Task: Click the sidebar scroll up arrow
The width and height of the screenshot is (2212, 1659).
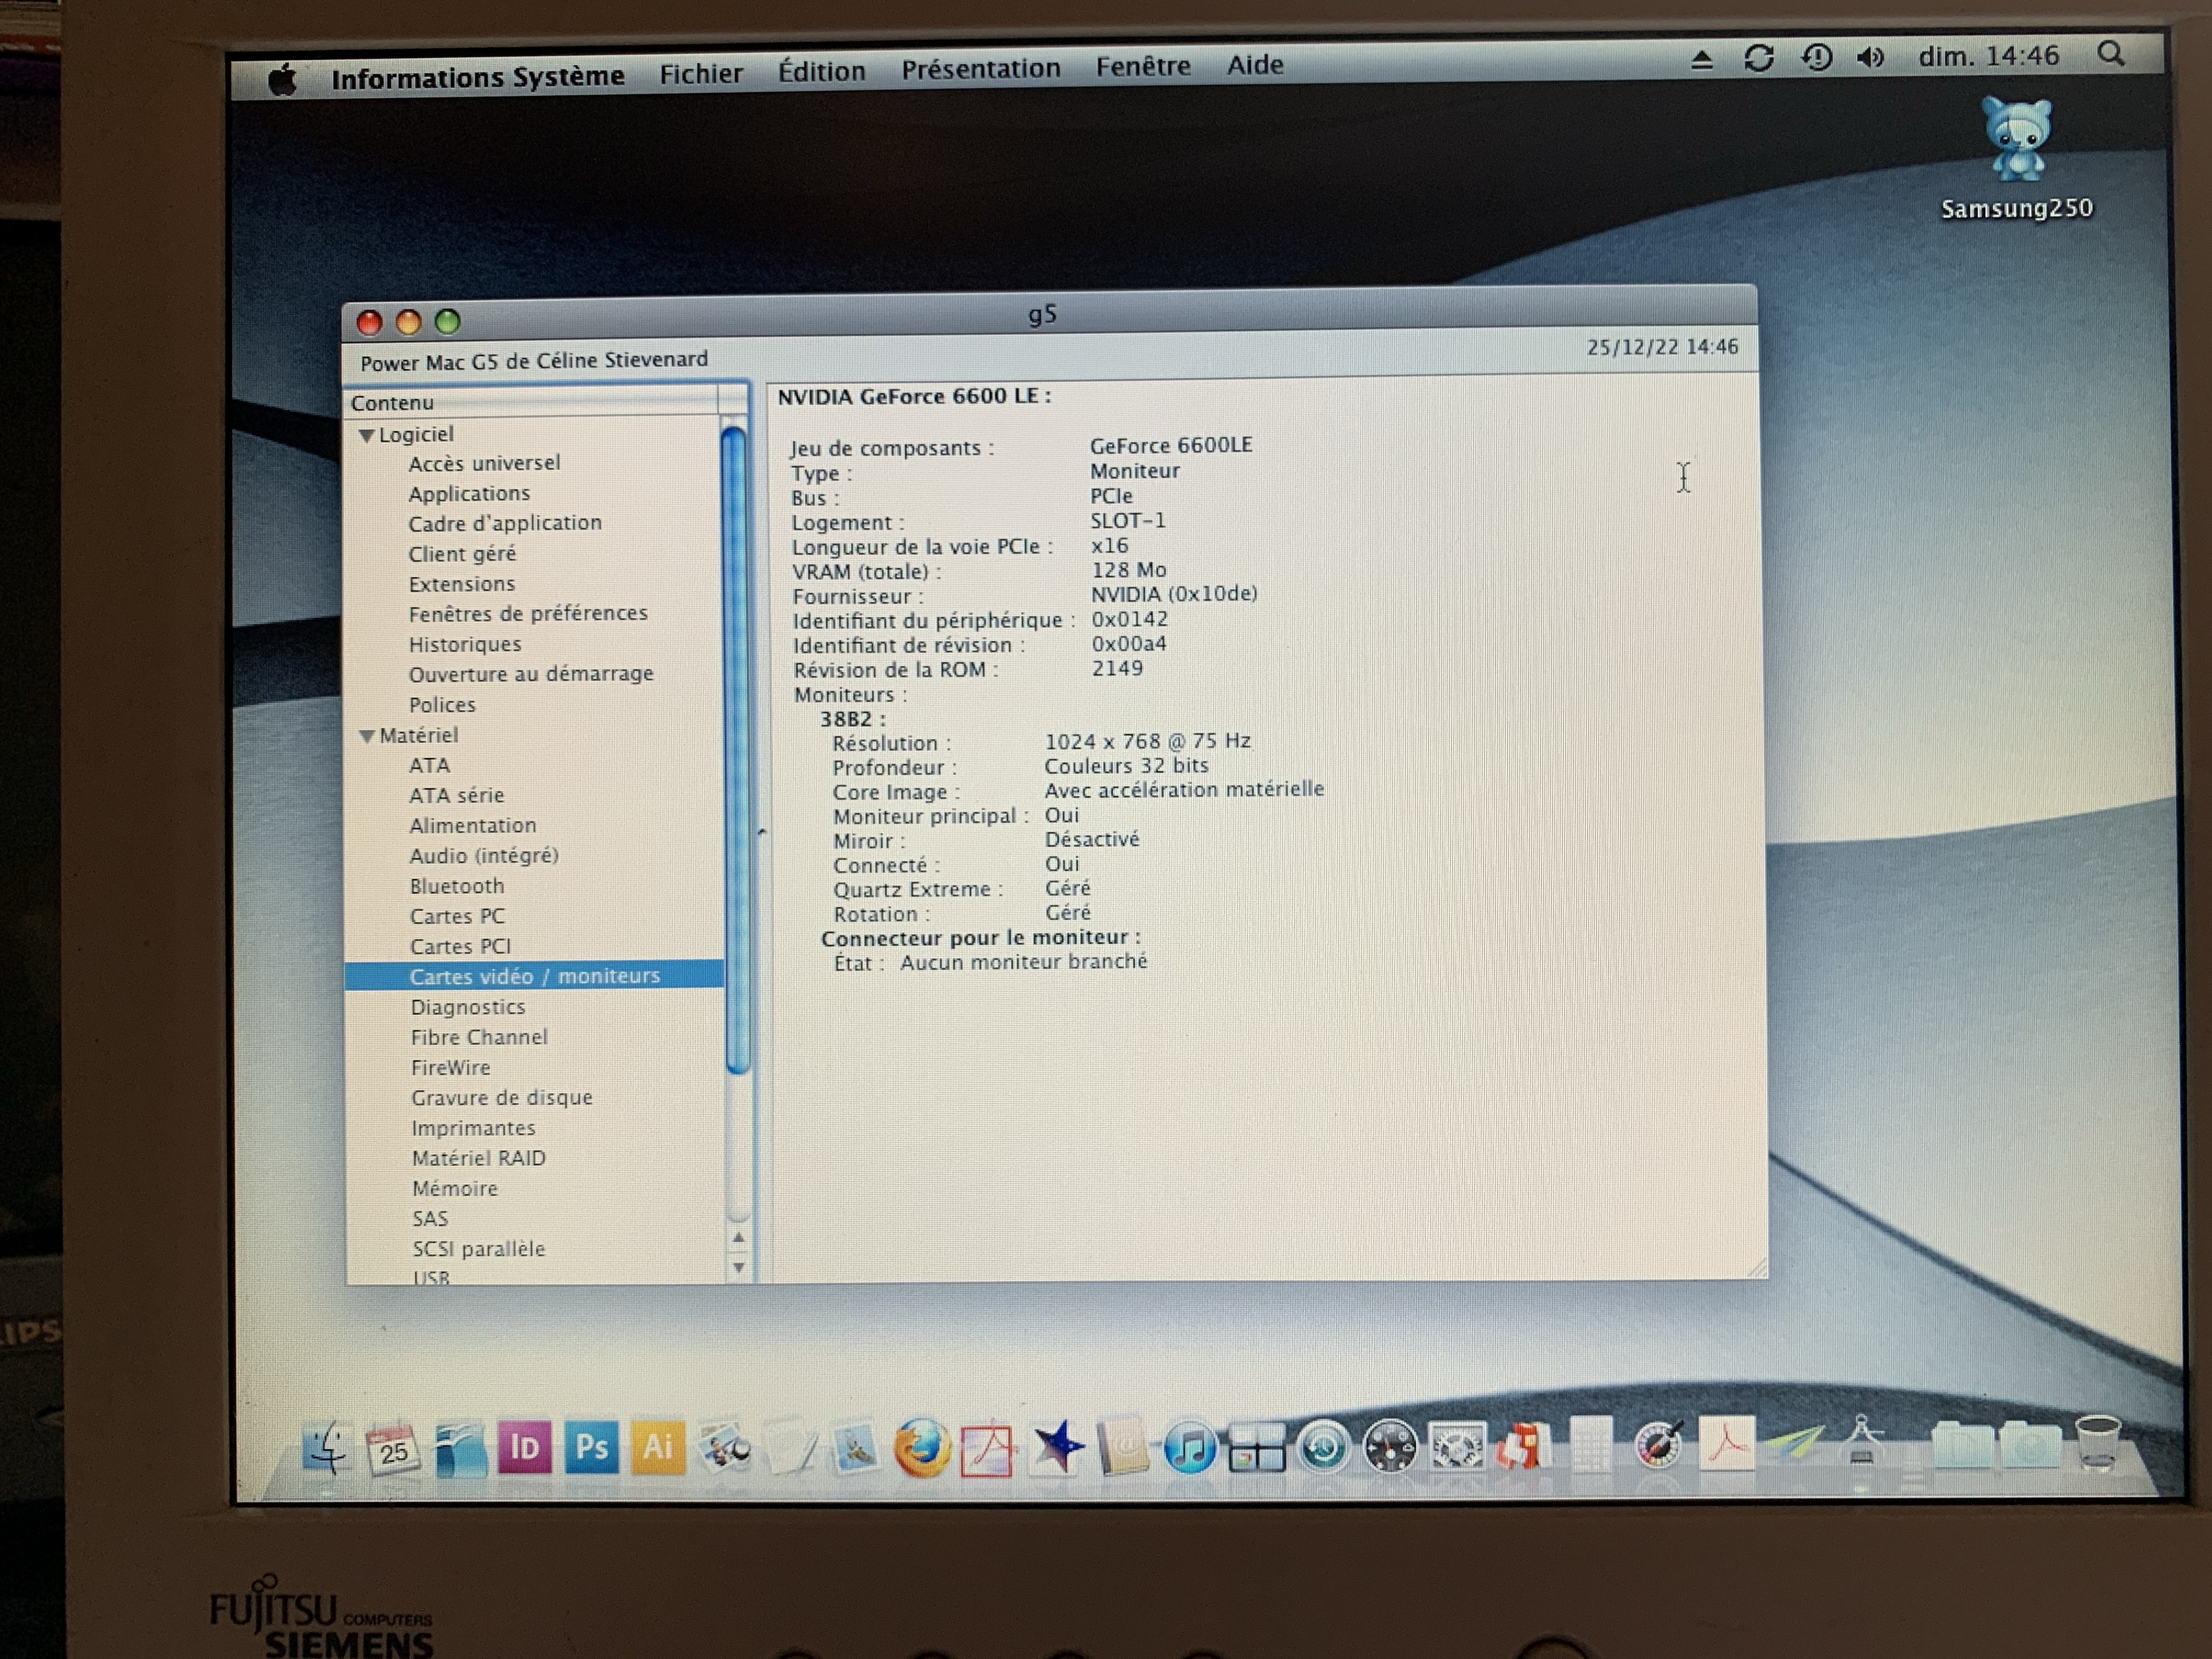Action: coord(738,1238)
